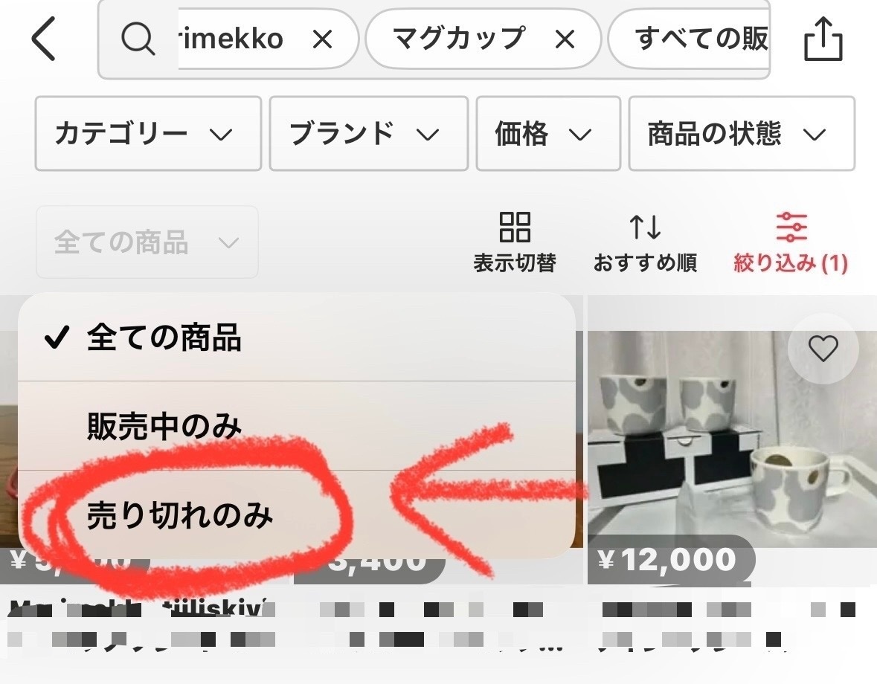
Task: Choose 販売中のみ from the menu
Action: (x=297, y=426)
